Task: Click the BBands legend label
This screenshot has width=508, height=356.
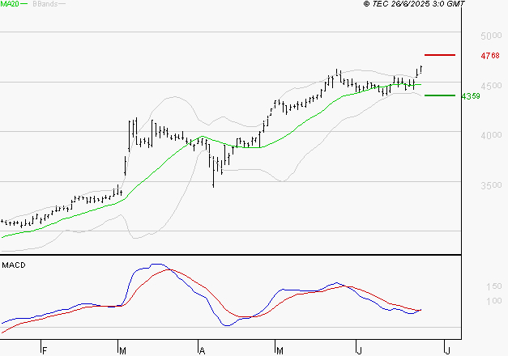Action: [x=45, y=4]
